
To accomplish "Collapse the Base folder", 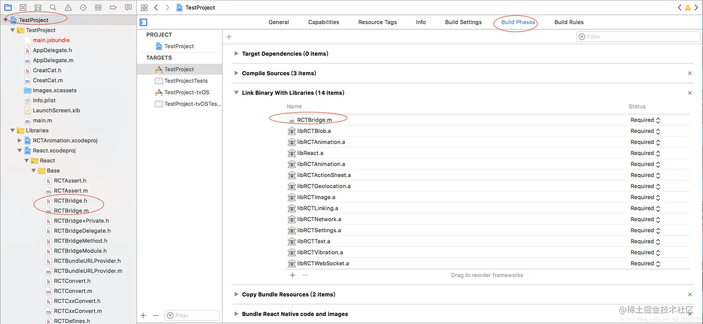I will (x=33, y=171).
